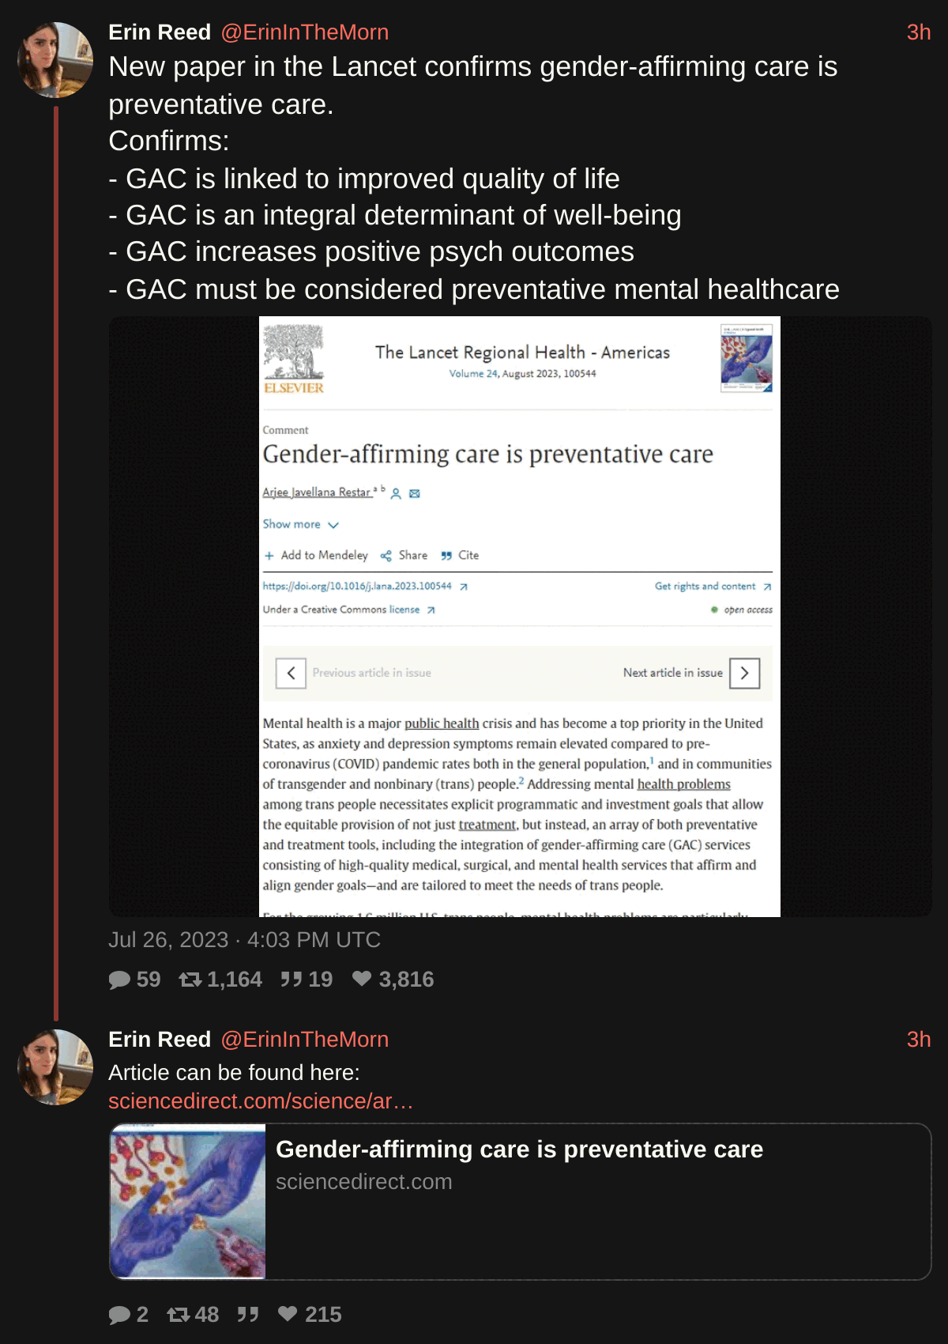Click the 3h timestamp on first tweet

tap(919, 32)
